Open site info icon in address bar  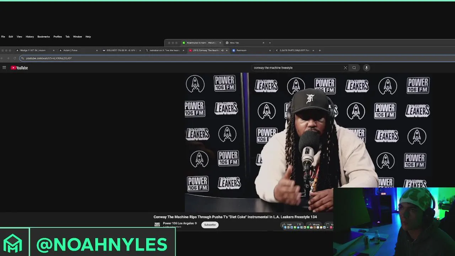22,58
